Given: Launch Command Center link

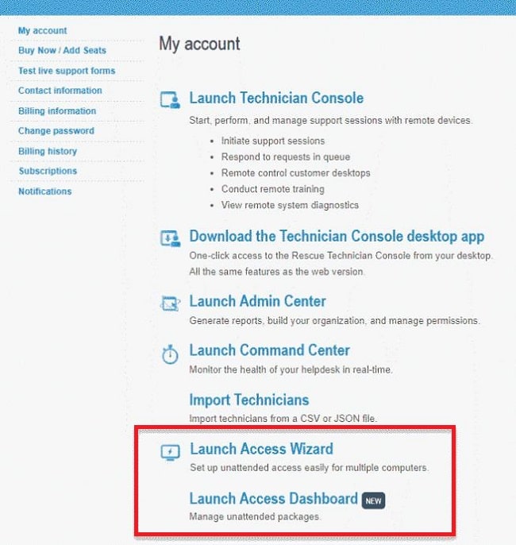Looking at the screenshot, I should click(x=269, y=350).
